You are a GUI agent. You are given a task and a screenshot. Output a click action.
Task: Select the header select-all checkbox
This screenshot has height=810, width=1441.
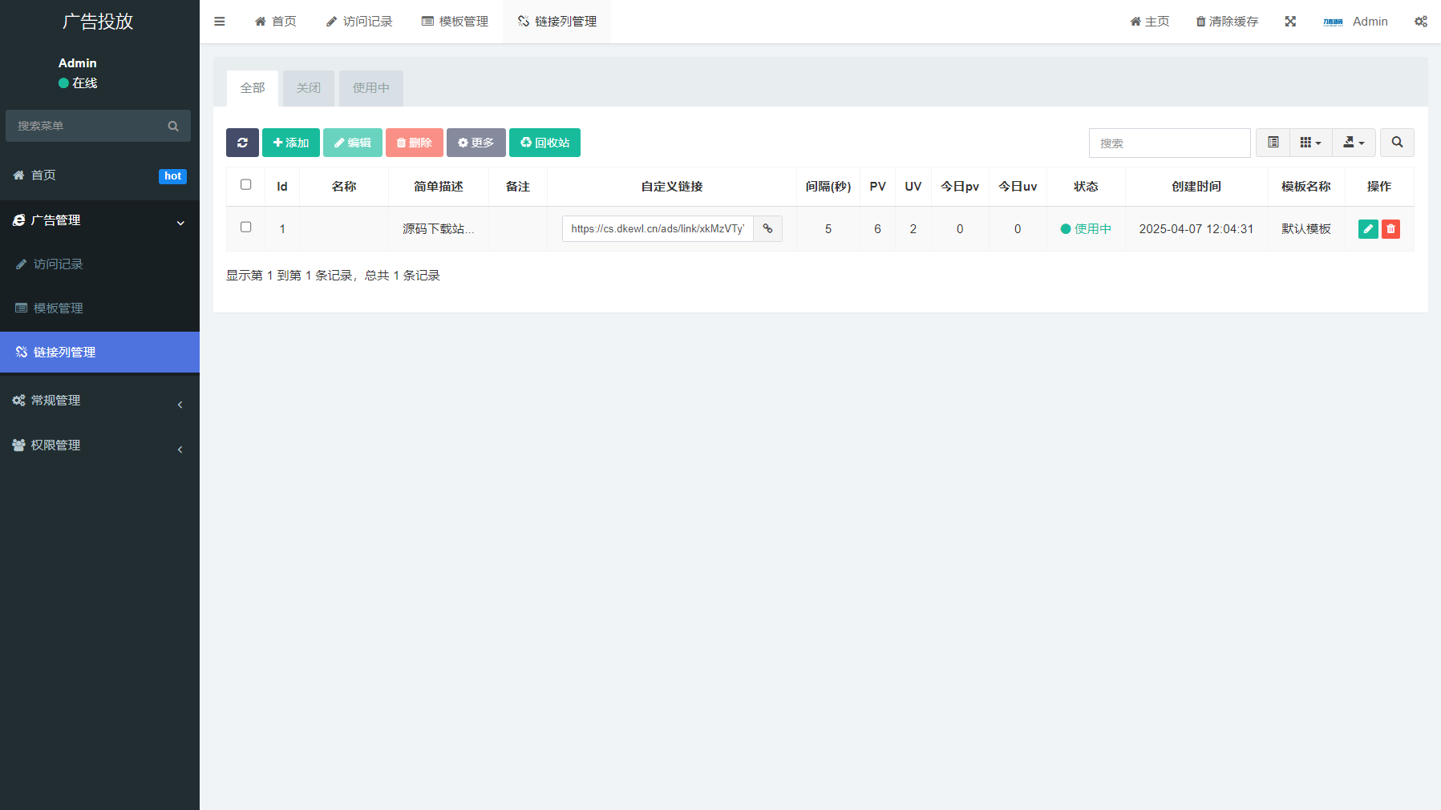pyautogui.click(x=245, y=184)
